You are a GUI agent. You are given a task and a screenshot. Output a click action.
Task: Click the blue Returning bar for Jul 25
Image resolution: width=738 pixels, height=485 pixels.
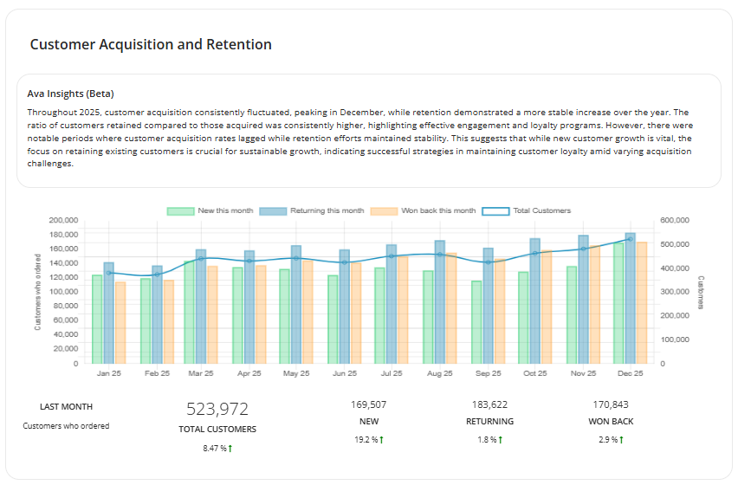click(392, 303)
